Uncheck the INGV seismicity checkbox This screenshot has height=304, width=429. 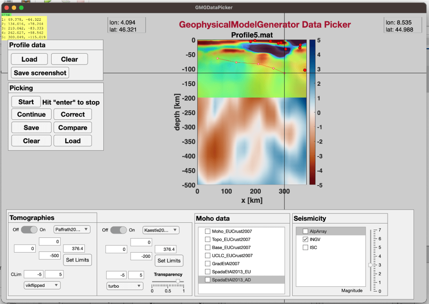305,239
